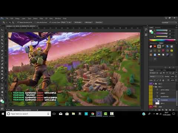
Task: Select the Eyedropper tool
Action: click(x=2, y=47)
